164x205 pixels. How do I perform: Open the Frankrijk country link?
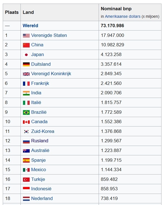tap(40, 83)
